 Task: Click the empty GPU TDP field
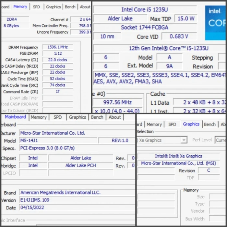pyautogui.click(x=209, y=177)
